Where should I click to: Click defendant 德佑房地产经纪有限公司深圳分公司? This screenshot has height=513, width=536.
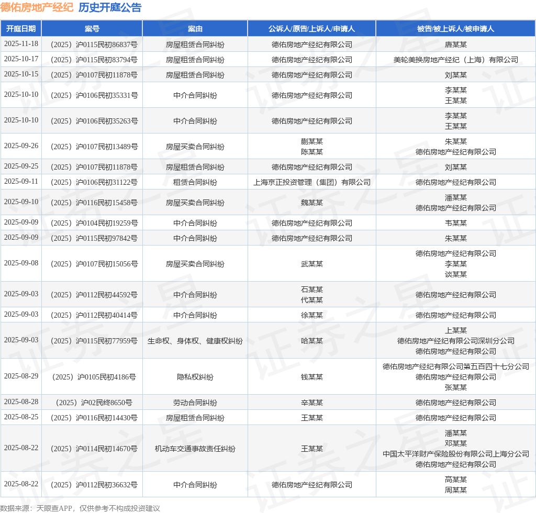tap(456, 341)
